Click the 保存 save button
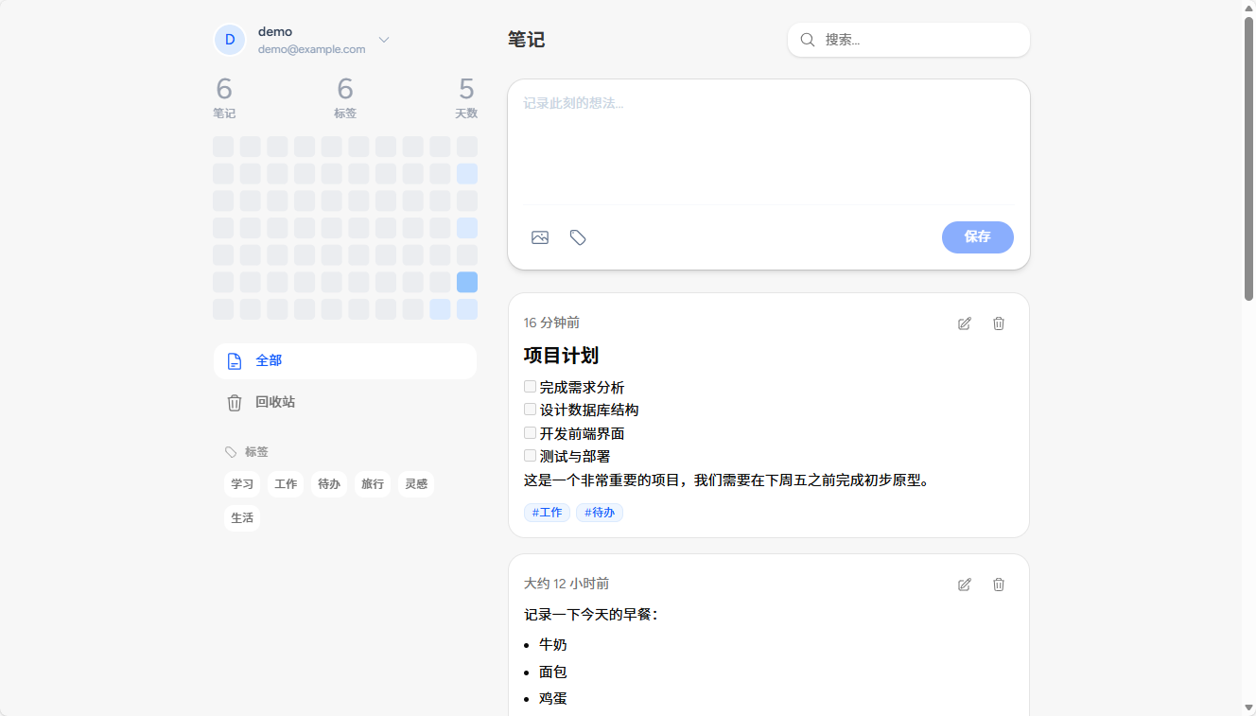The height and width of the screenshot is (716, 1256). (x=977, y=237)
